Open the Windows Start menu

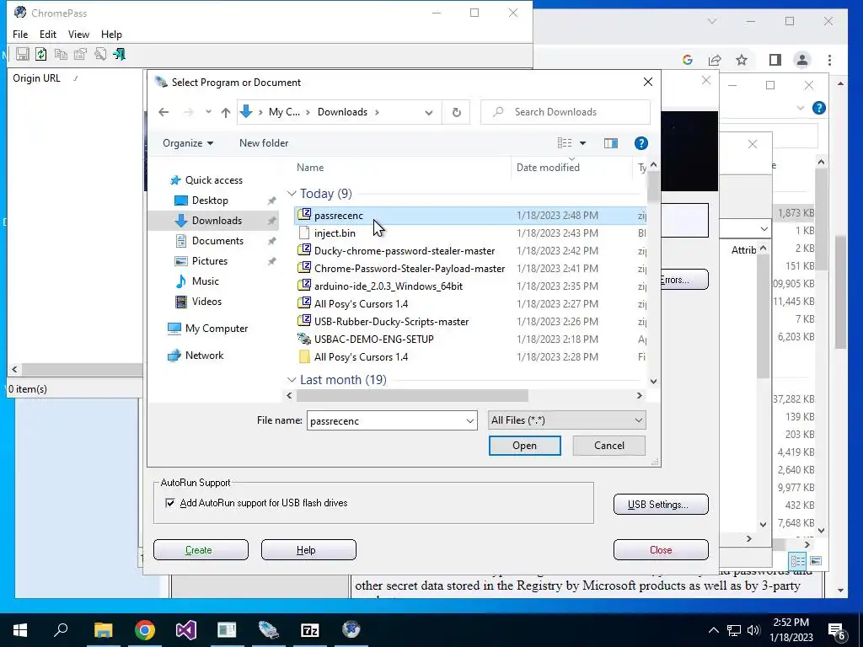tap(20, 630)
